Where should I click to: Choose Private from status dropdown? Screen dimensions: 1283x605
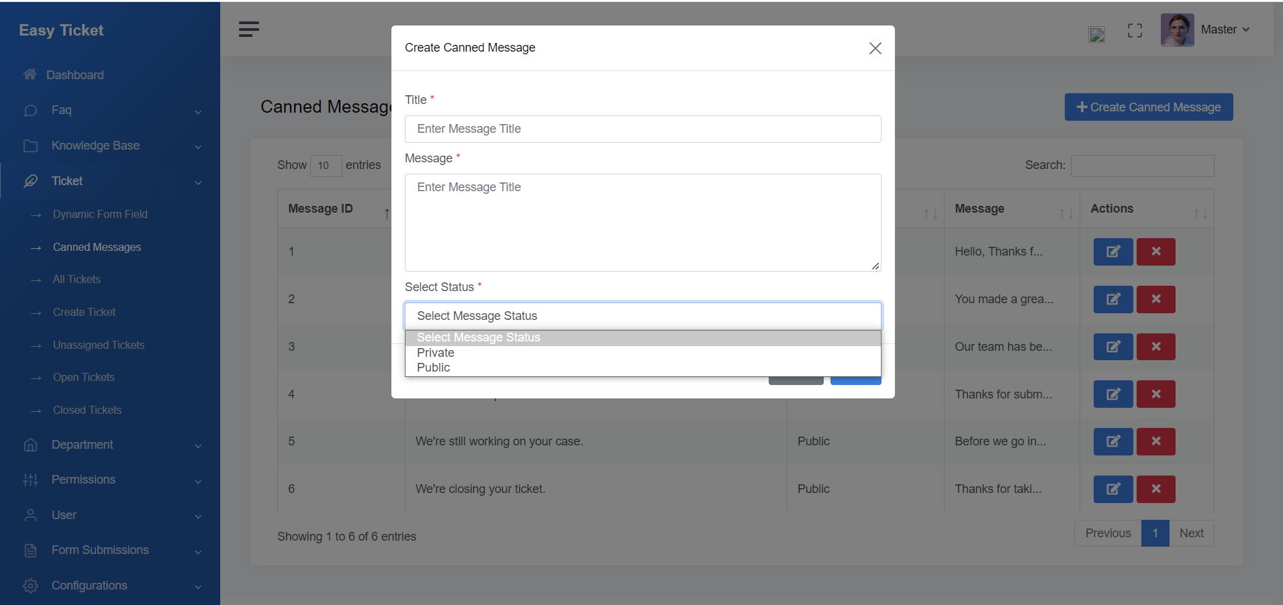(436, 353)
